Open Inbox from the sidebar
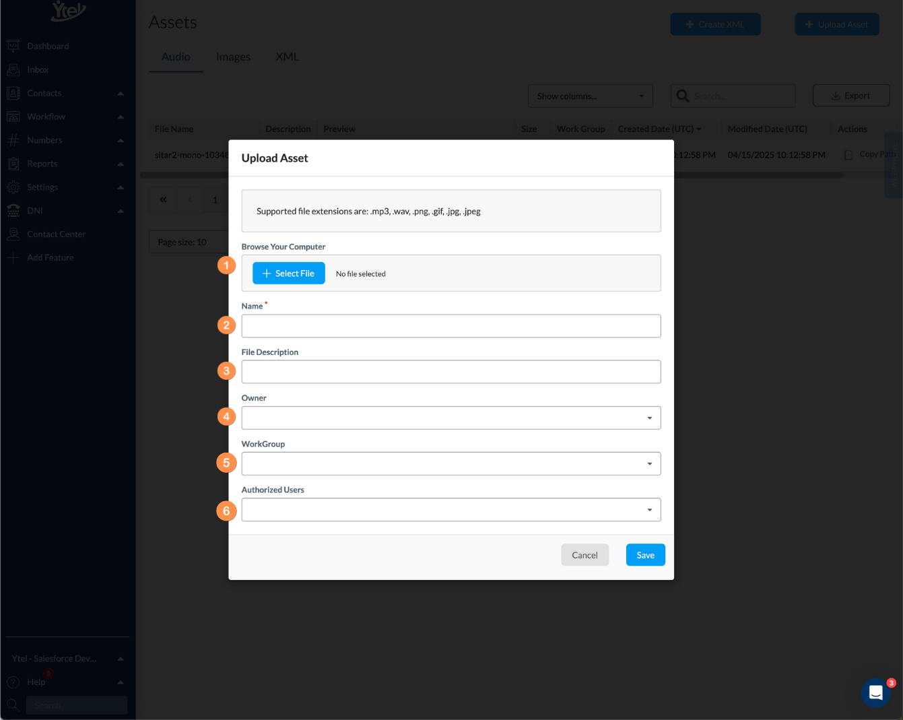The height and width of the screenshot is (720, 903). pyautogui.click(x=38, y=69)
